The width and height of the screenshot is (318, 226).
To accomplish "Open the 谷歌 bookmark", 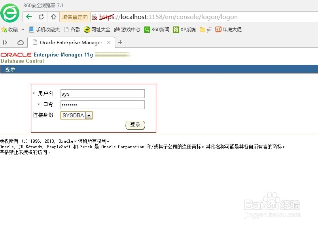I will pos(72,30).
